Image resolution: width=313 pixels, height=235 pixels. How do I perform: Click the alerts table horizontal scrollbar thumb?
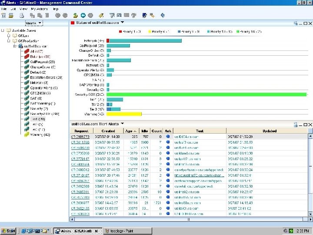click(x=188, y=219)
